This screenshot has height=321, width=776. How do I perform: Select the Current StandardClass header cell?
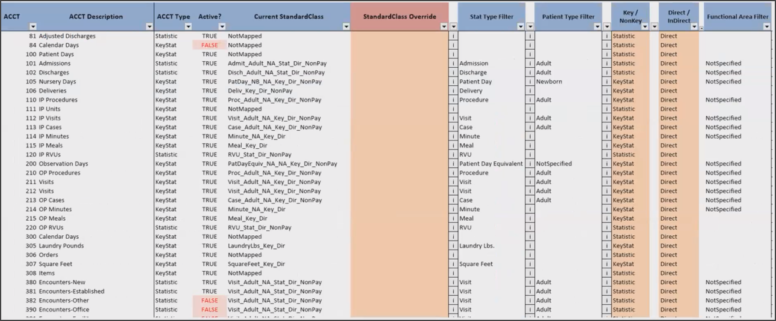coord(289,17)
